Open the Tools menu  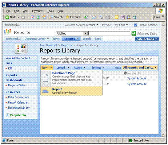coord(50,11)
